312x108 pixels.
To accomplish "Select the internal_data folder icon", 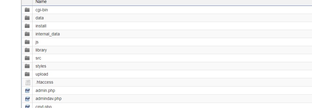I will point(27,34).
